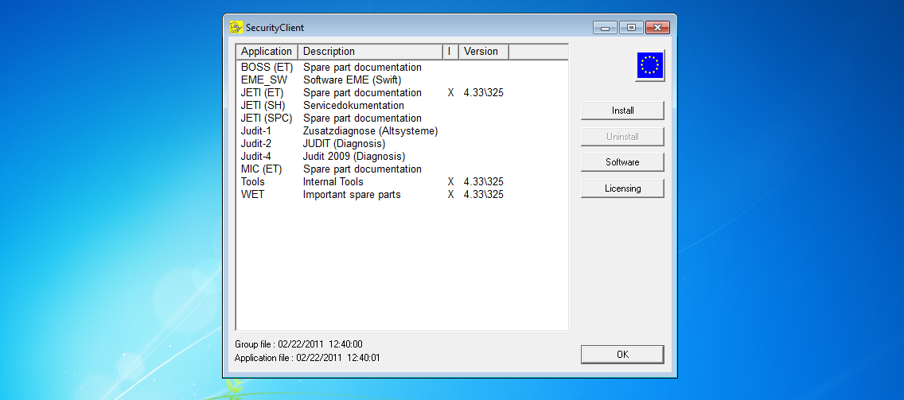The height and width of the screenshot is (400, 904).
Task: Click the Version column header
Action: point(484,52)
